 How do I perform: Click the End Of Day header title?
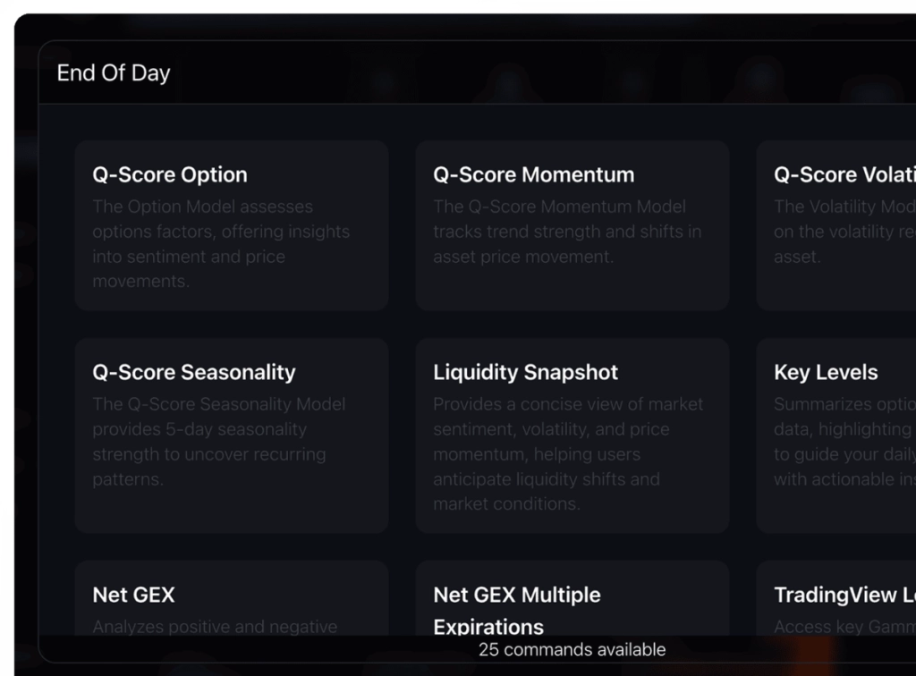[114, 73]
